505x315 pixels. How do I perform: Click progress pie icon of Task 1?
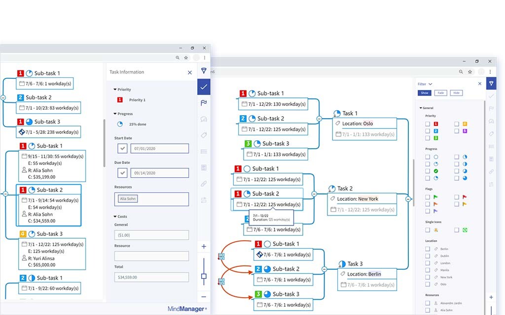pos(337,114)
